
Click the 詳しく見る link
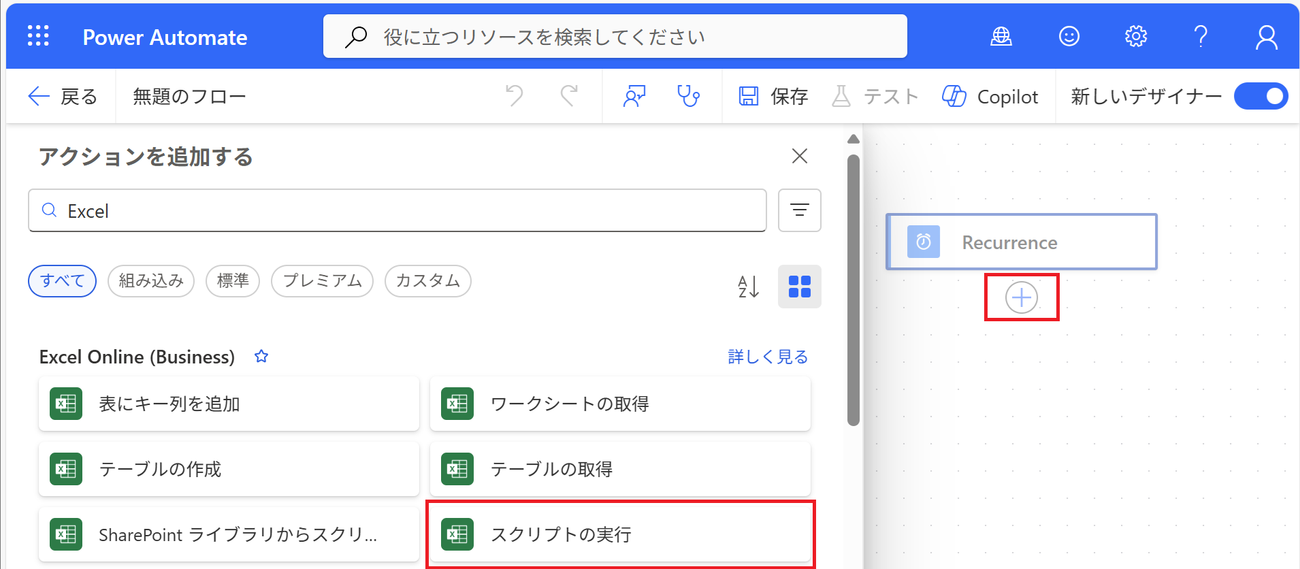[768, 357]
